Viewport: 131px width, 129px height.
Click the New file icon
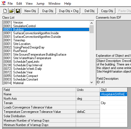5,11
